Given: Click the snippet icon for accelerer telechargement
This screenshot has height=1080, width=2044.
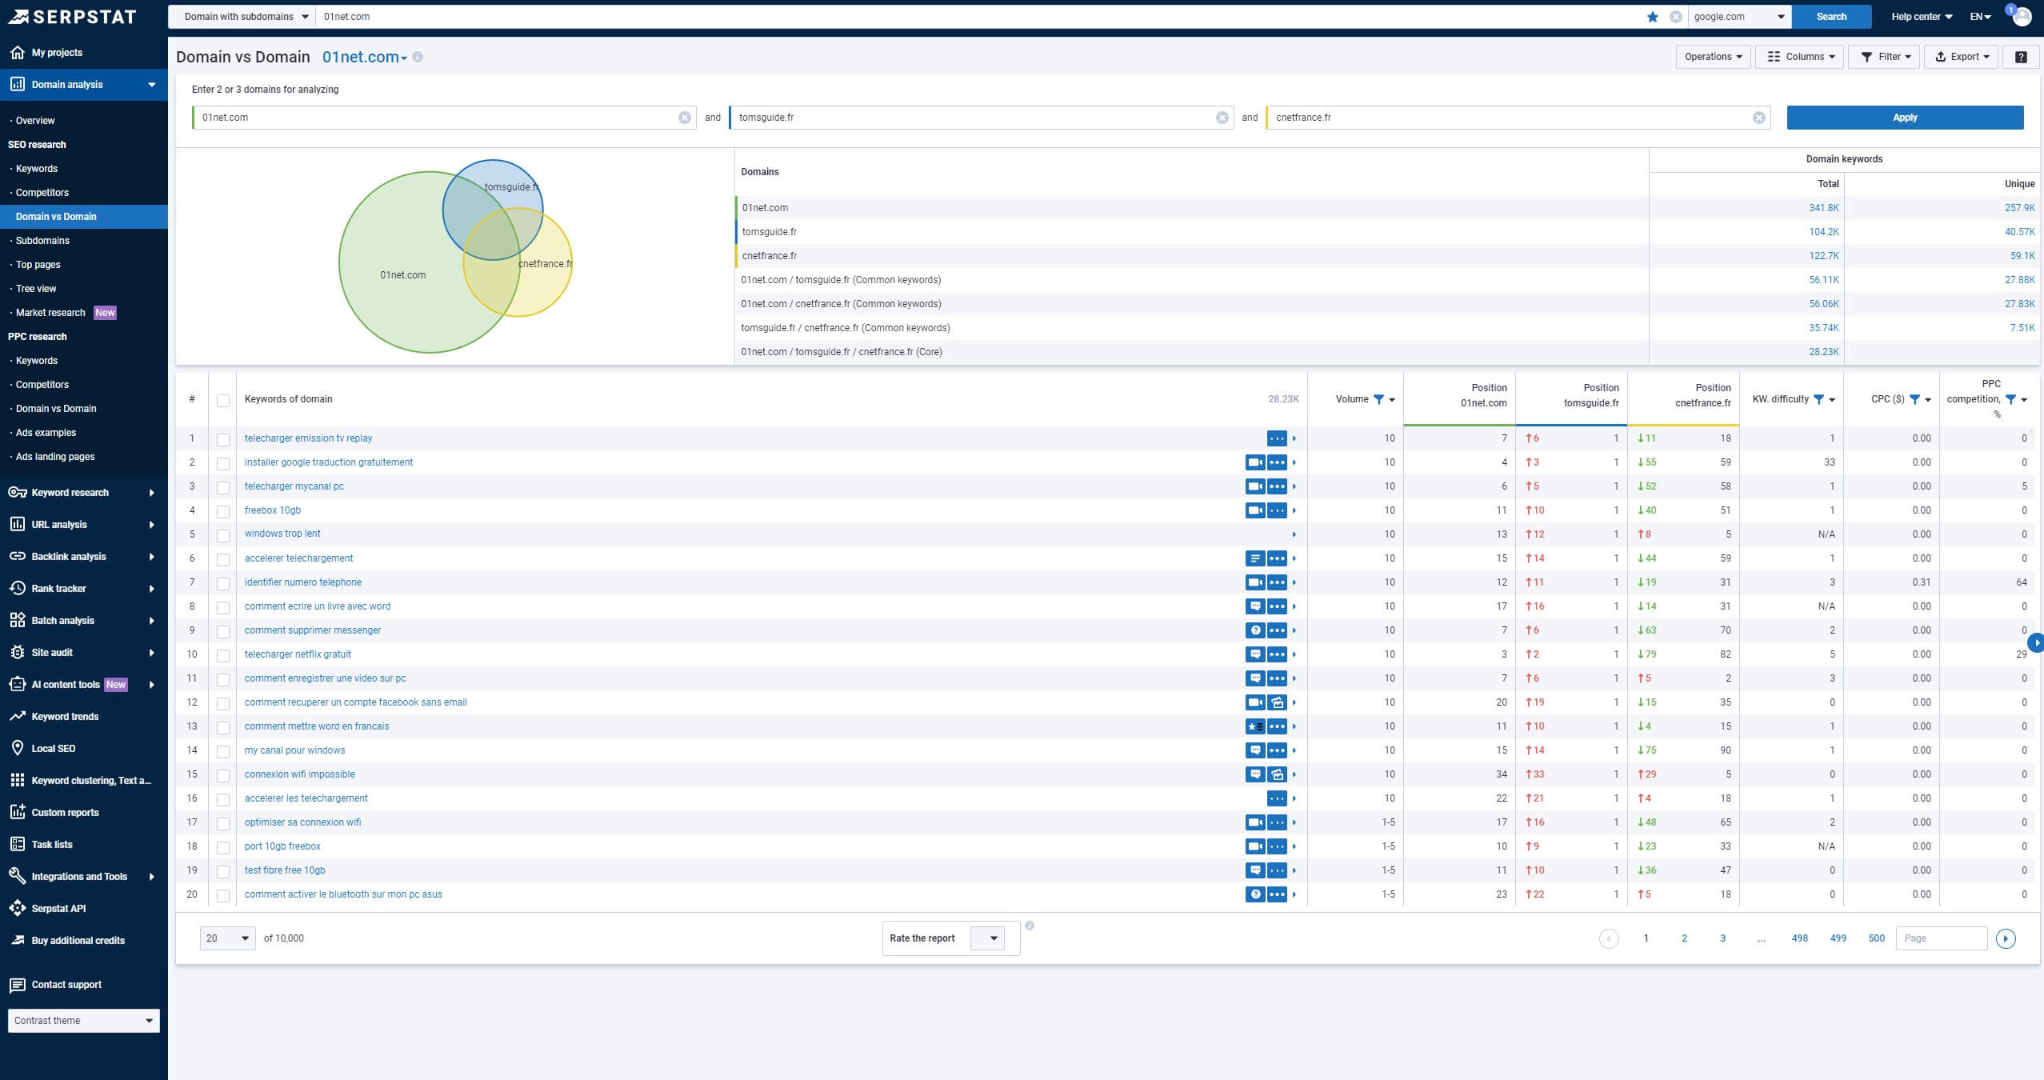Looking at the screenshot, I should (x=1255, y=558).
